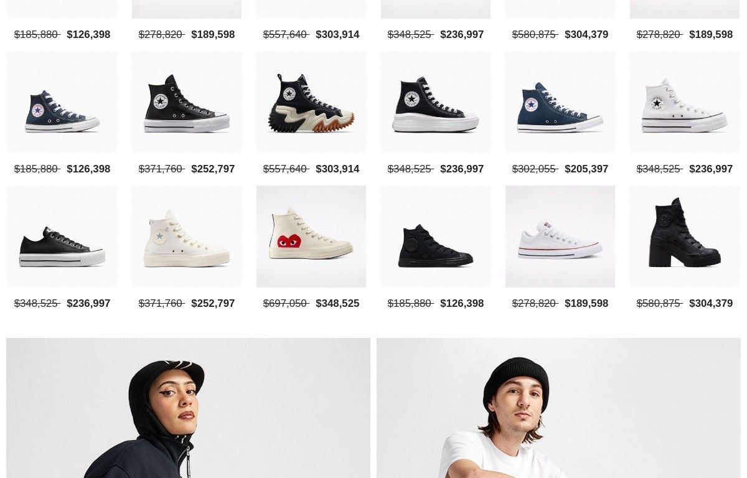Select the white low-top sneaker with red stripe

560,237
